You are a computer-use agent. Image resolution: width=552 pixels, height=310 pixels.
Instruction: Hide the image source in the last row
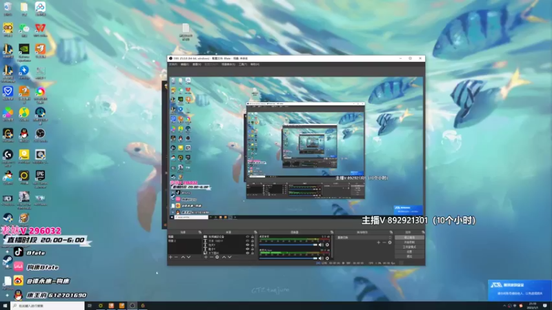coord(248,253)
